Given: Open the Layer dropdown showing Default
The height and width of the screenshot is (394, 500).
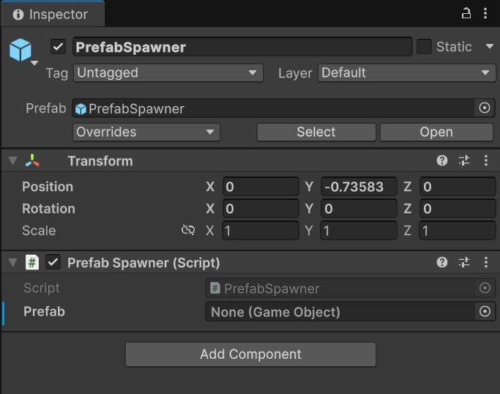Looking at the screenshot, I should click(x=406, y=73).
